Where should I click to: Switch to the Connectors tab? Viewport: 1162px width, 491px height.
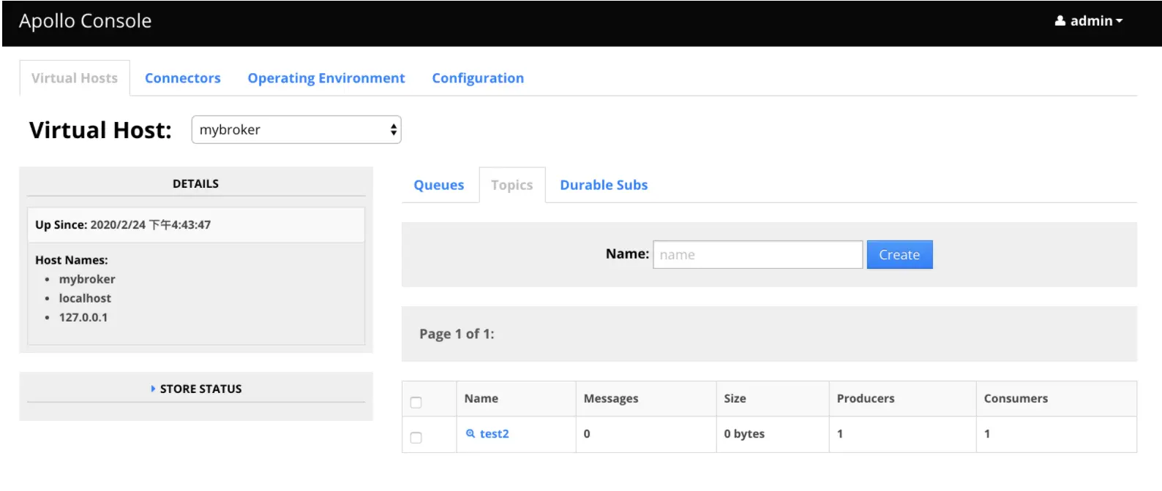point(182,78)
